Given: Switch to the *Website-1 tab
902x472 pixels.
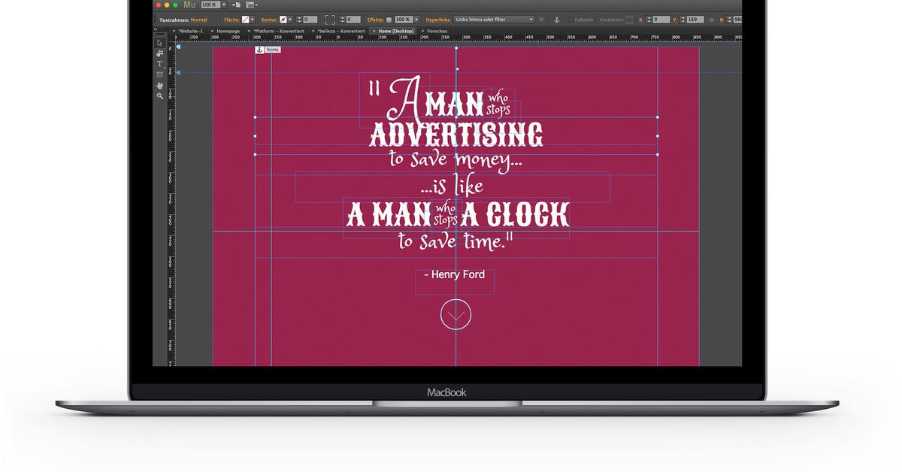Looking at the screenshot, I should [190, 31].
